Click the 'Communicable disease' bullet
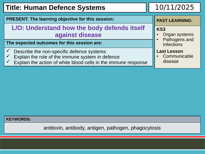This screenshot has width=205, height=154. pyautogui.click(x=178, y=59)
